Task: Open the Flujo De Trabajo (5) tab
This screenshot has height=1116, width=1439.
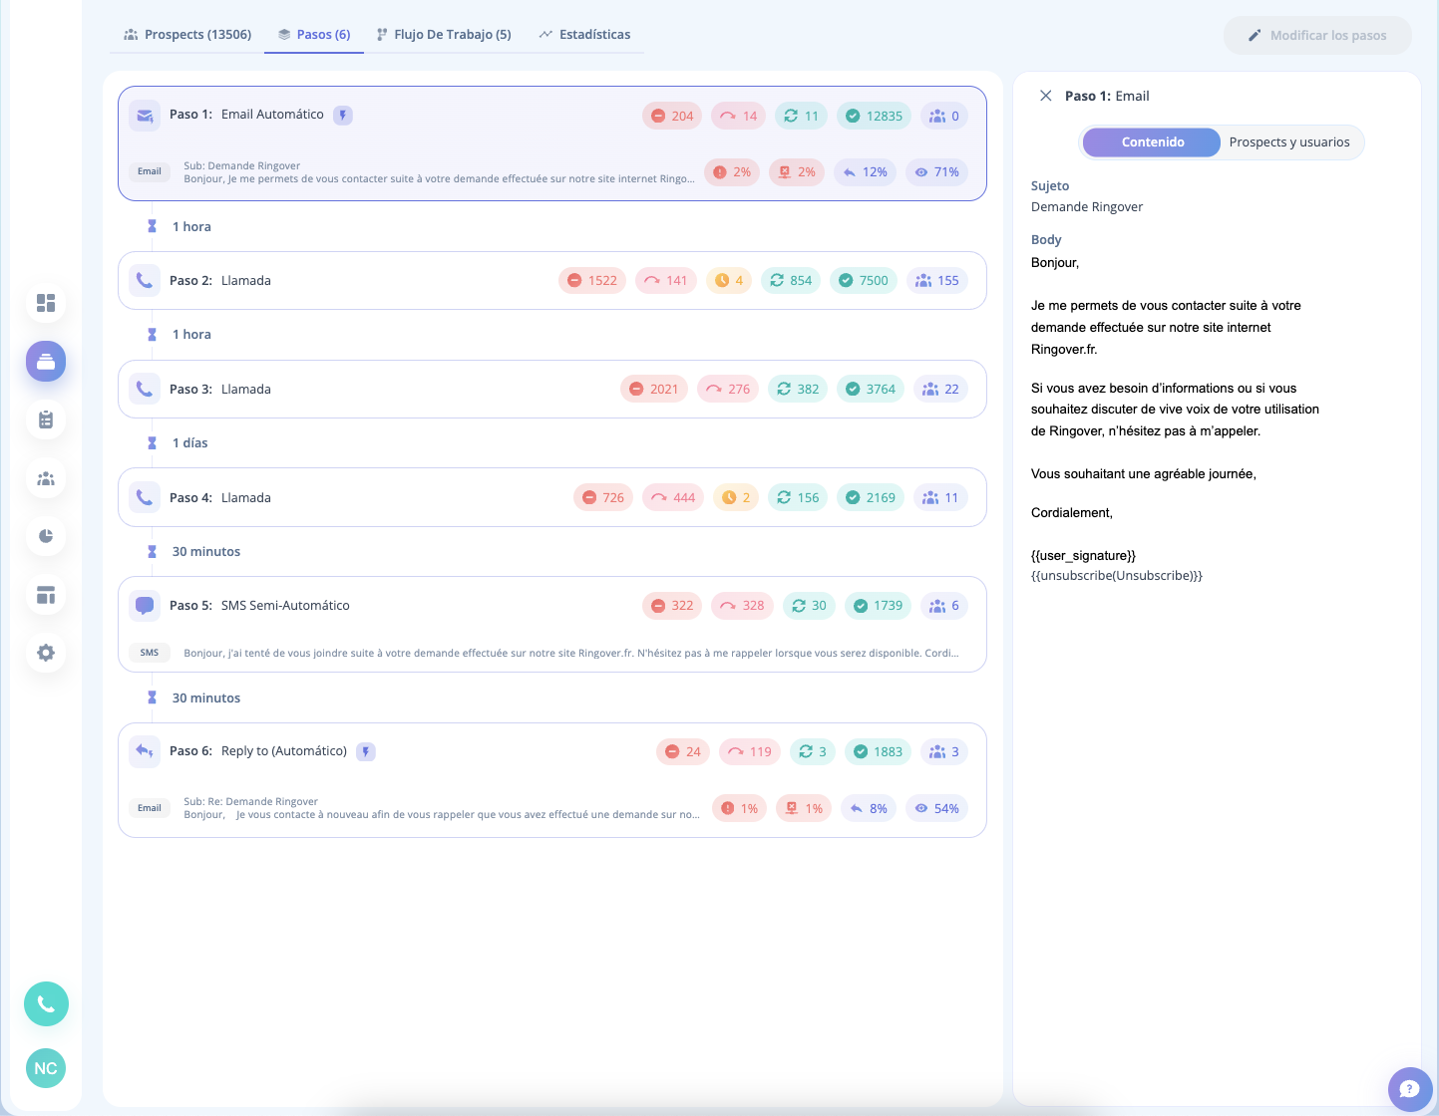Action: (444, 34)
